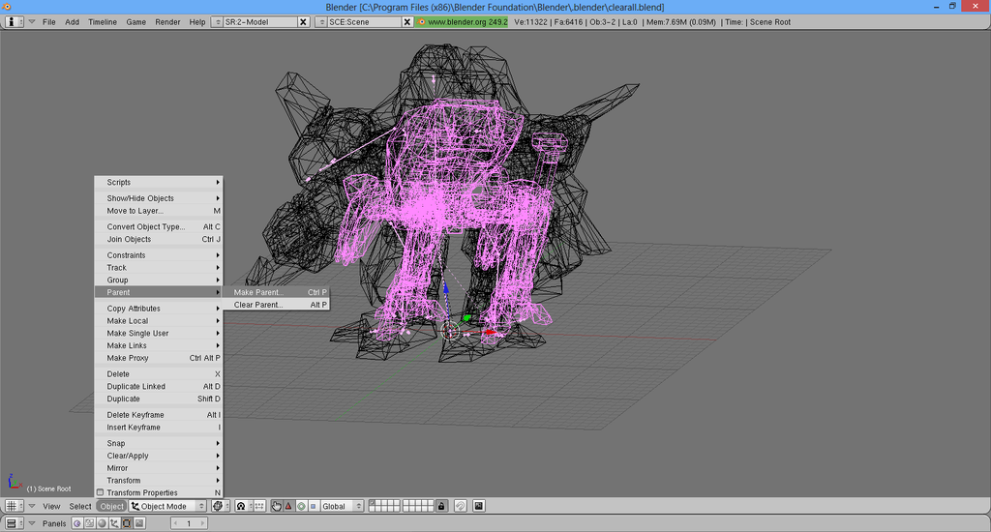Choose Insert Keyframe entry
The image size is (991, 532).
tap(158, 428)
